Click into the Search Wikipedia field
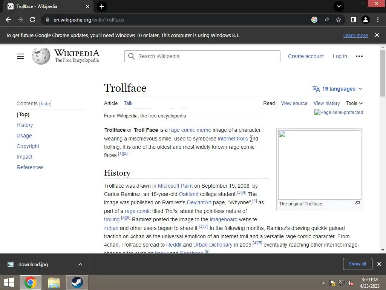Viewport: 386px width, 290px height. click(x=202, y=56)
